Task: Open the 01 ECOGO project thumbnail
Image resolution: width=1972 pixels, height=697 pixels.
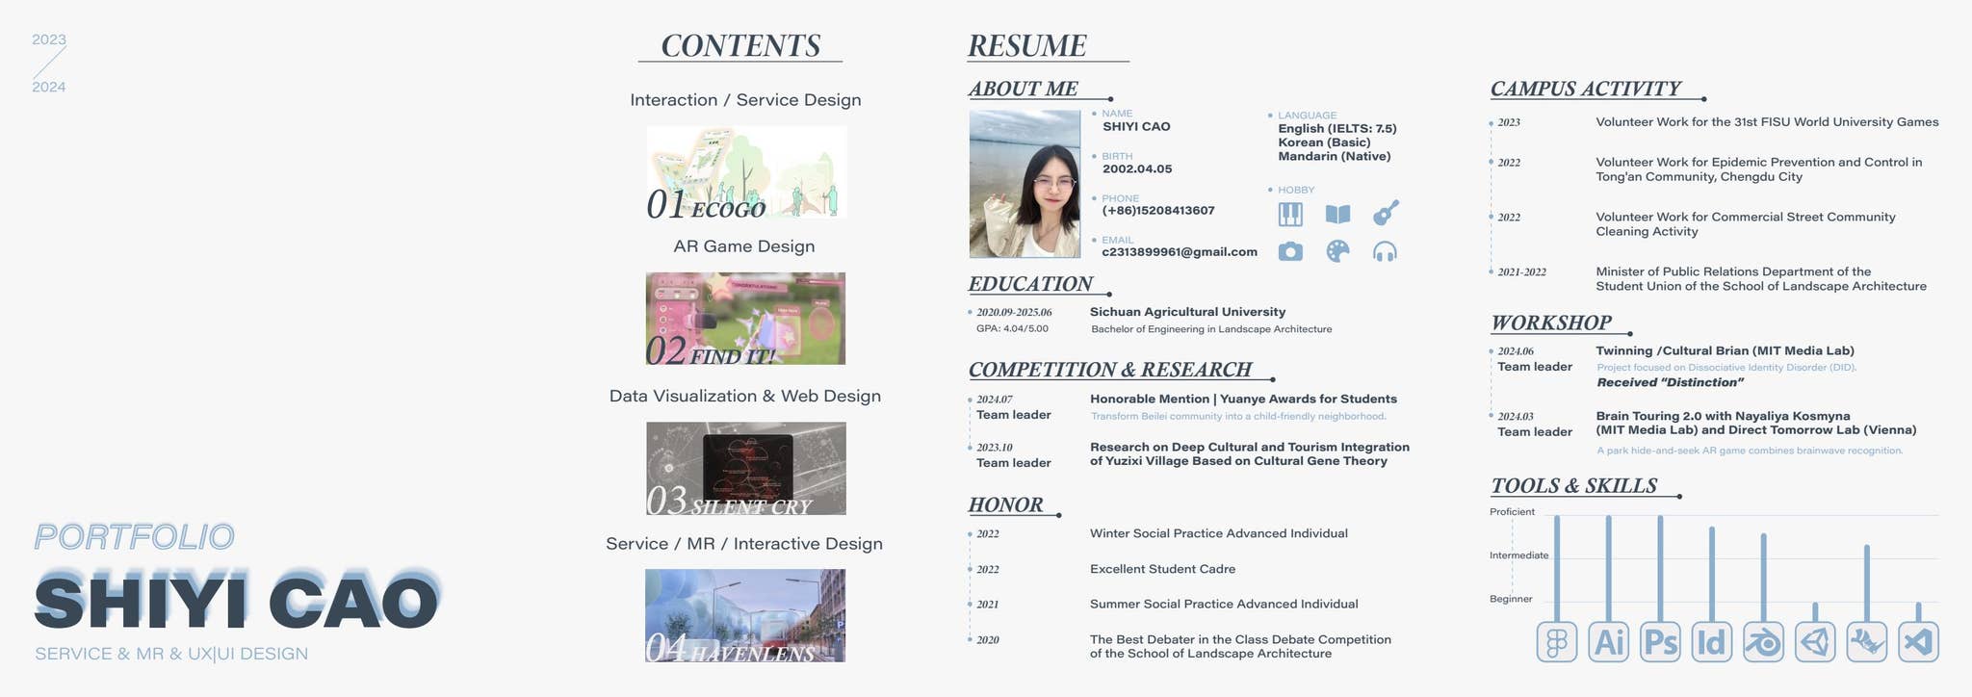Action: (747, 172)
